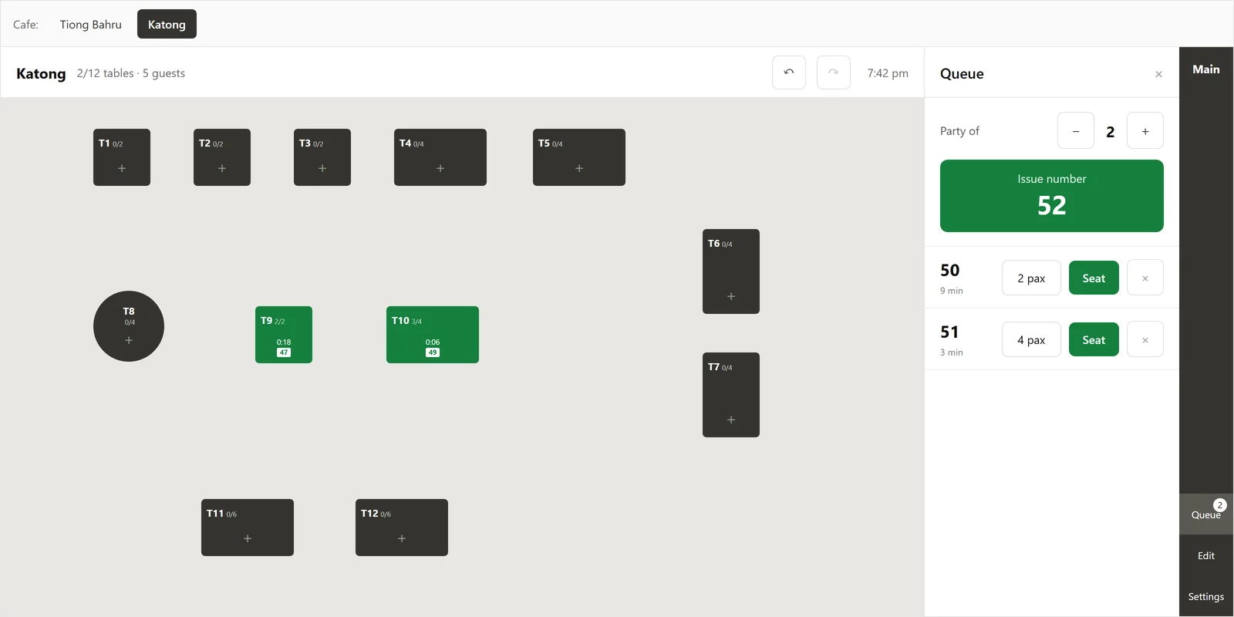Viewport: 1234px width, 617px height.
Task: Seat queue number 51
Action: pos(1094,339)
